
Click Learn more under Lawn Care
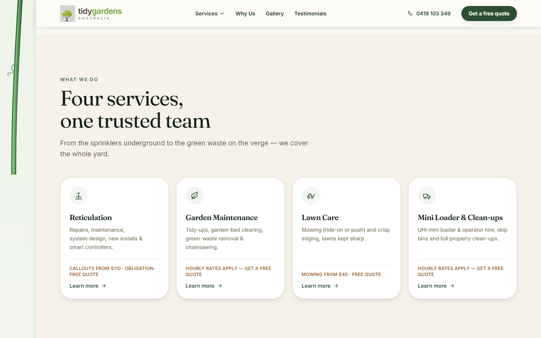pos(320,286)
